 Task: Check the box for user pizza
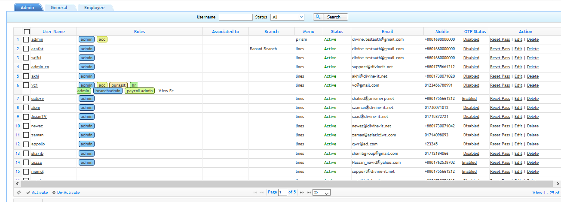click(x=26, y=163)
